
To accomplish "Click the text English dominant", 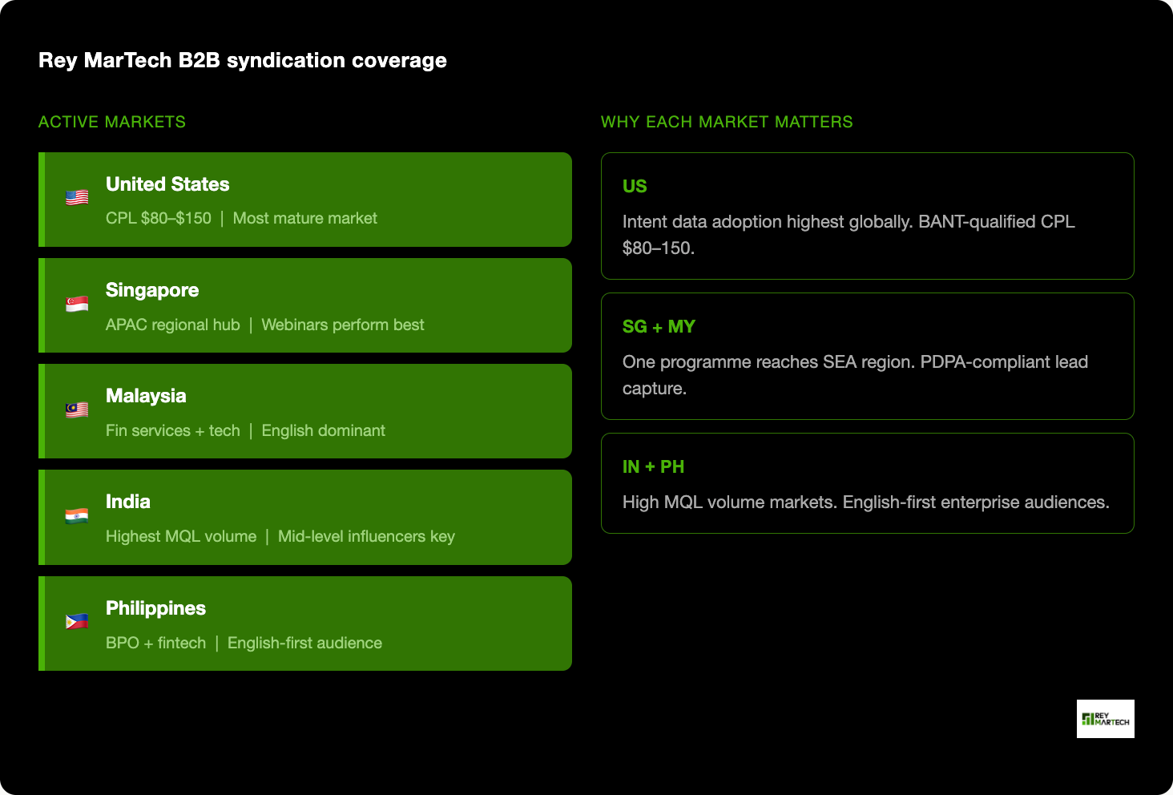I will 324,430.
